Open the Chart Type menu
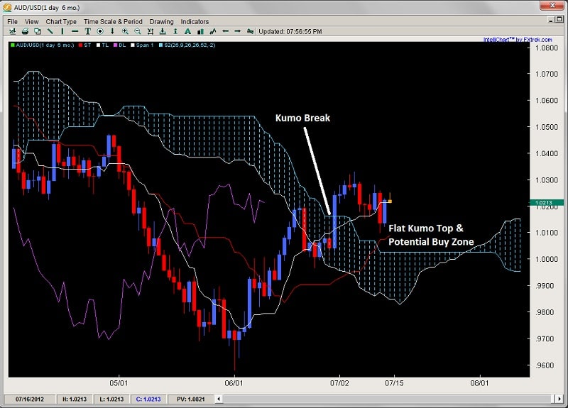 [61, 22]
